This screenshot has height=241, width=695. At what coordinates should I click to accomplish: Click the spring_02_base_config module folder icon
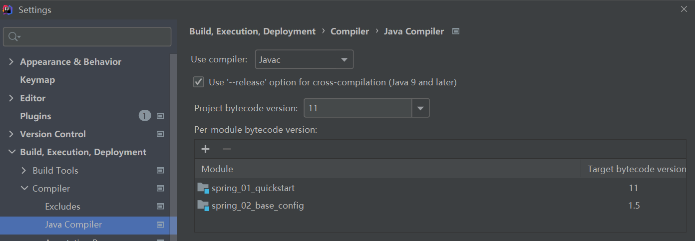pyautogui.click(x=203, y=206)
